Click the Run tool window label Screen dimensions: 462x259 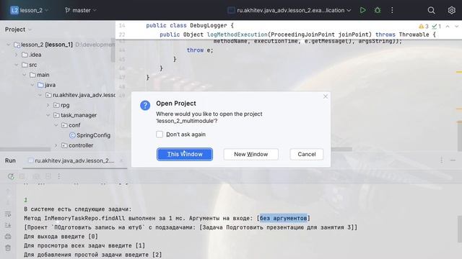coord(10,160)
